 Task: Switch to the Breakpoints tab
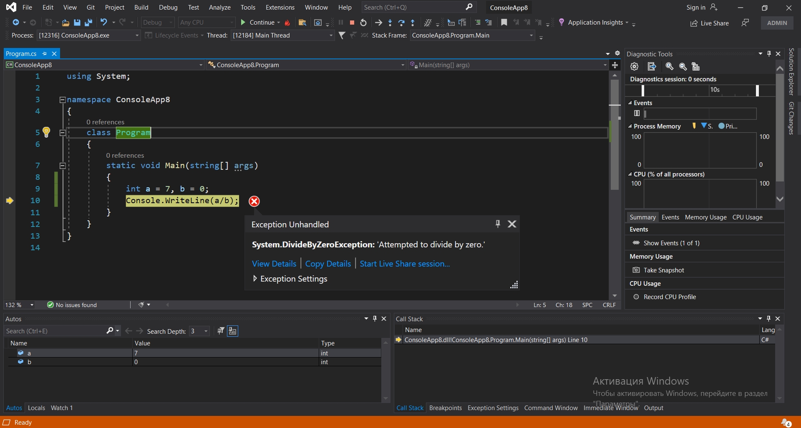(445, 408)
